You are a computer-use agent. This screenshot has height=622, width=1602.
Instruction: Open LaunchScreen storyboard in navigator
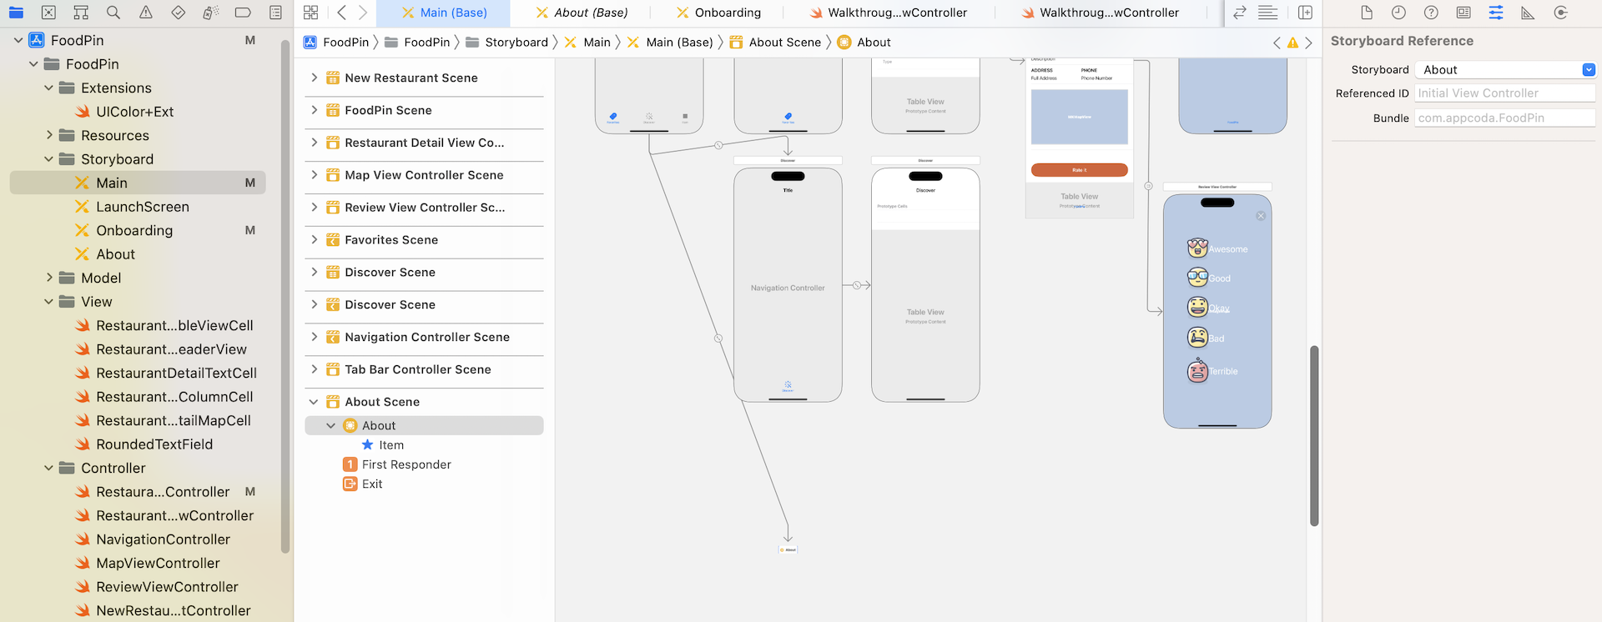(x=142, y=207)
